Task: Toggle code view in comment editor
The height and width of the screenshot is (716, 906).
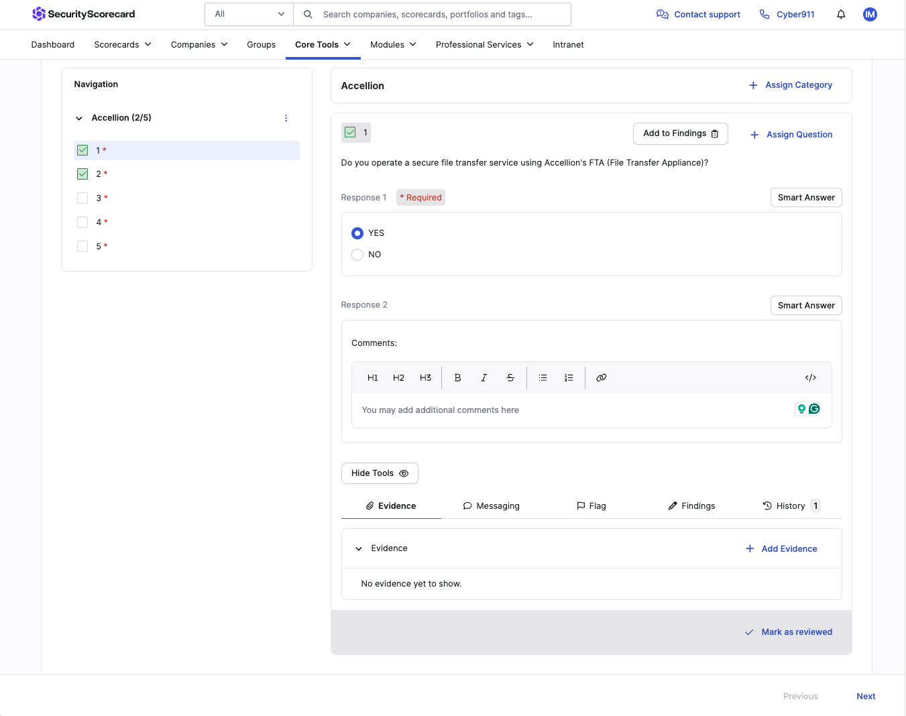Action: coord(811,377)
